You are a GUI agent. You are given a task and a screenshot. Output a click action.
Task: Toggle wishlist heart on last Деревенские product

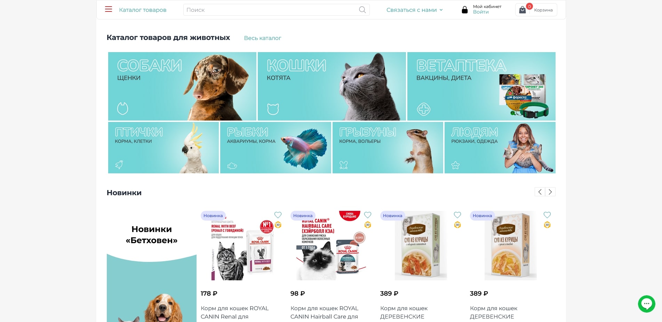[x=547, y=215]
